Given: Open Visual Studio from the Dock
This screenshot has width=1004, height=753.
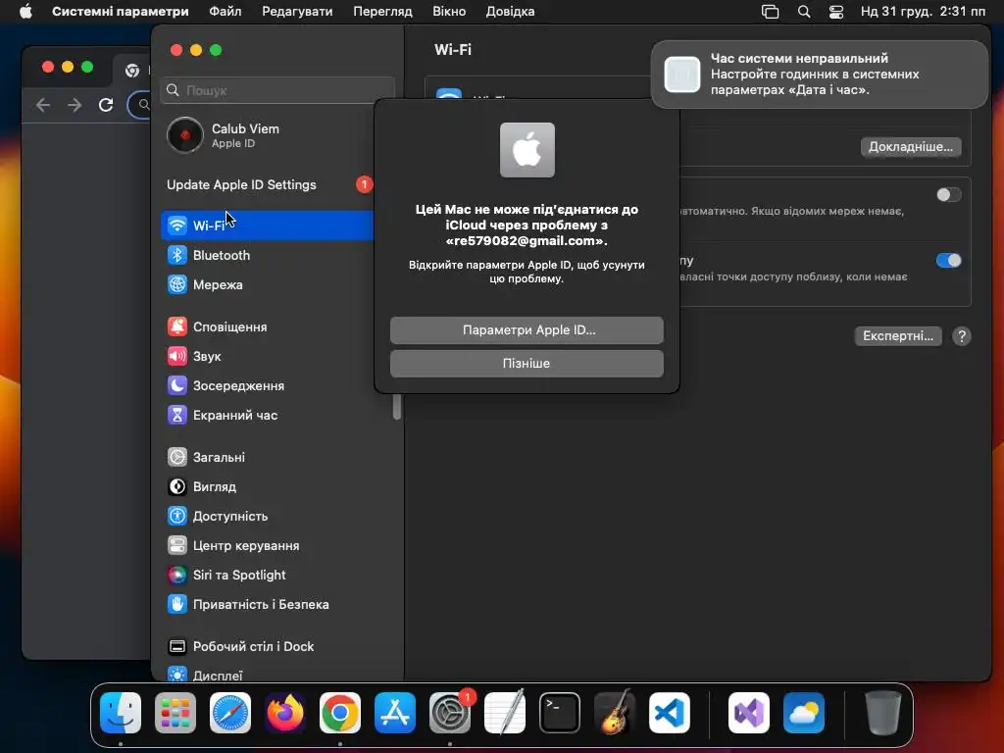Looking at the screenshot, I should tap(749, 713).
